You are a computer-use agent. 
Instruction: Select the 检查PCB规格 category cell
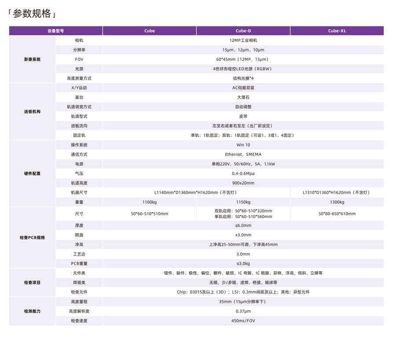click(33, 238)
